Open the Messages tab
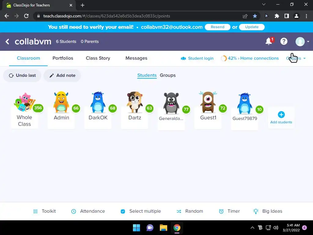 coord(136,58)
